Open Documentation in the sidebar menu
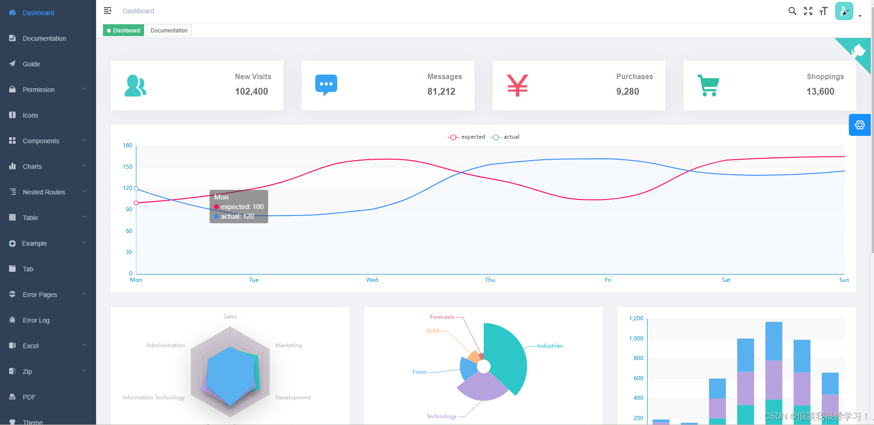874x425 pixels. 48,38
